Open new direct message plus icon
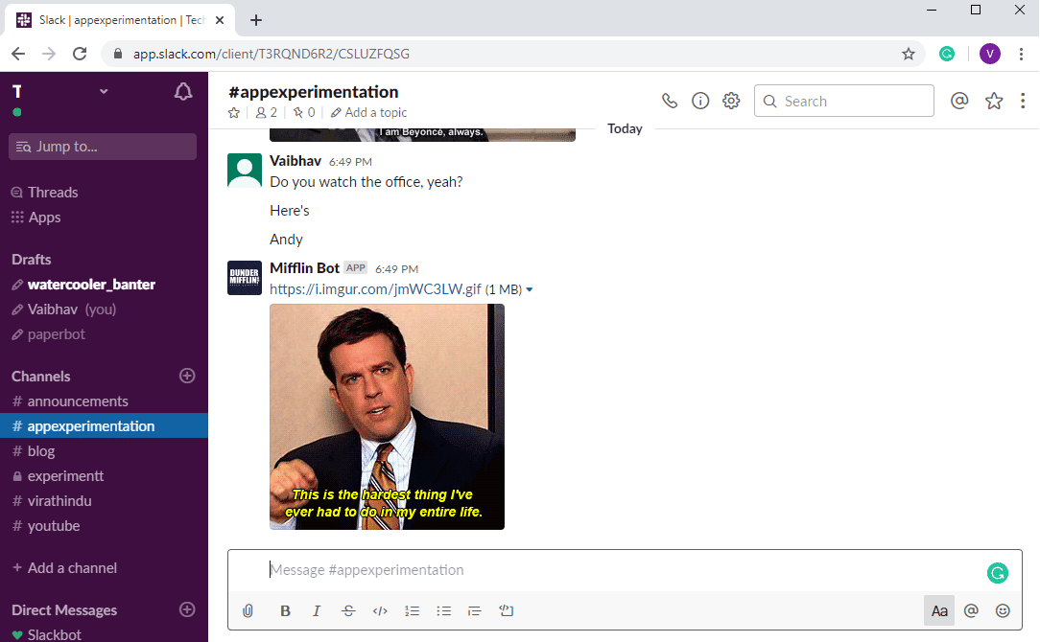 (x=187, y=609)
